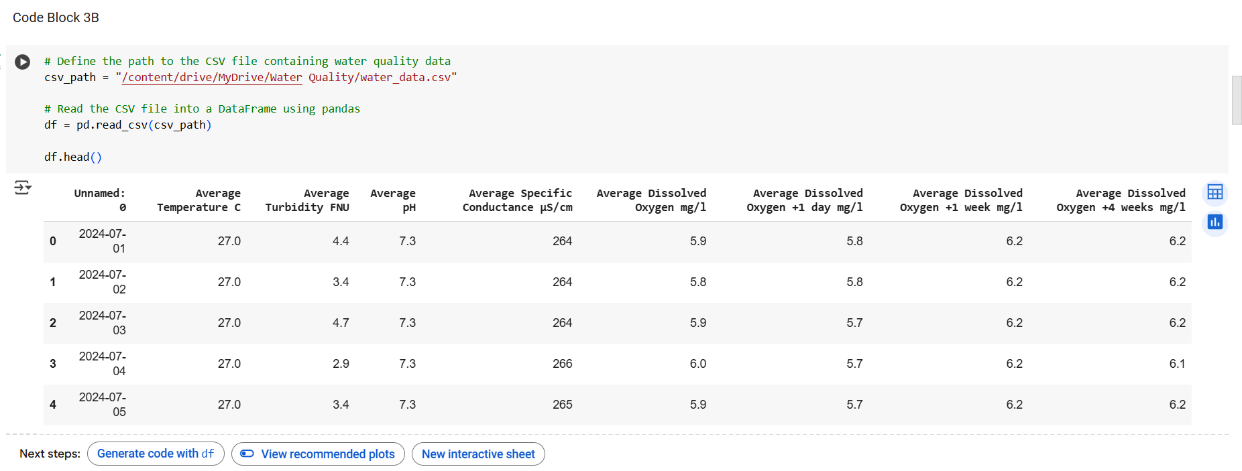
Task: Select the Average Turbidity FNU column header
Action: [x=307, y=200]
